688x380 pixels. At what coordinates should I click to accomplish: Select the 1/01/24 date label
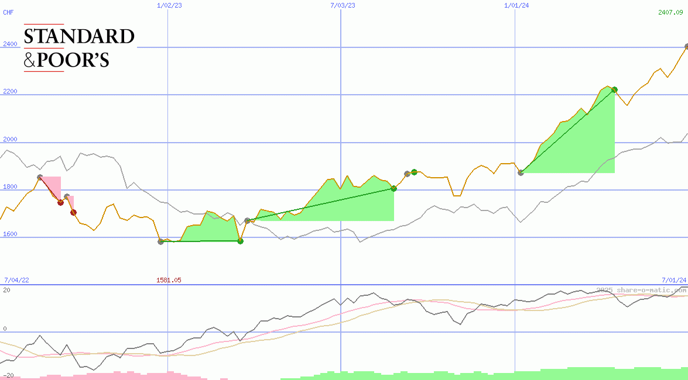[x=516, y=5]
